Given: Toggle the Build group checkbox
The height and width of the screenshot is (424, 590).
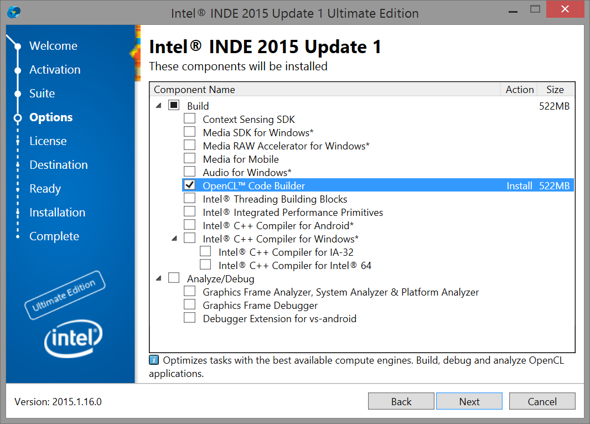Looking at the screenshot, I should [x=174, y=105].
